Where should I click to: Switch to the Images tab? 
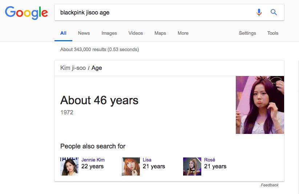click(109, 33)
